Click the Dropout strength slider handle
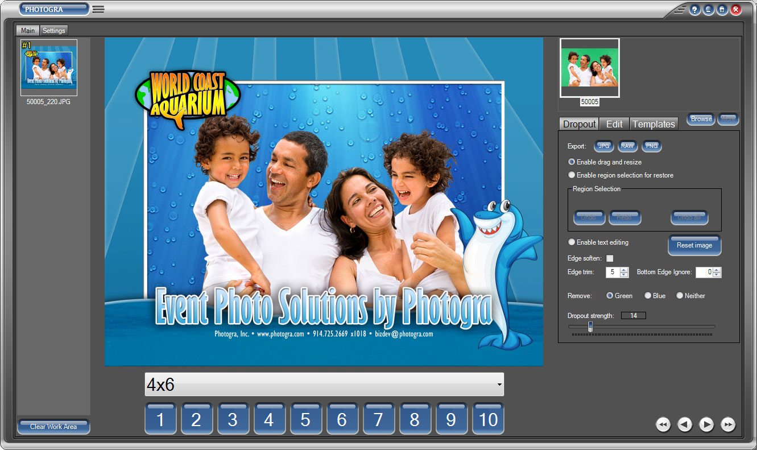Image resolution: width=757 pixels, height=450 pixels. point(590,327)
